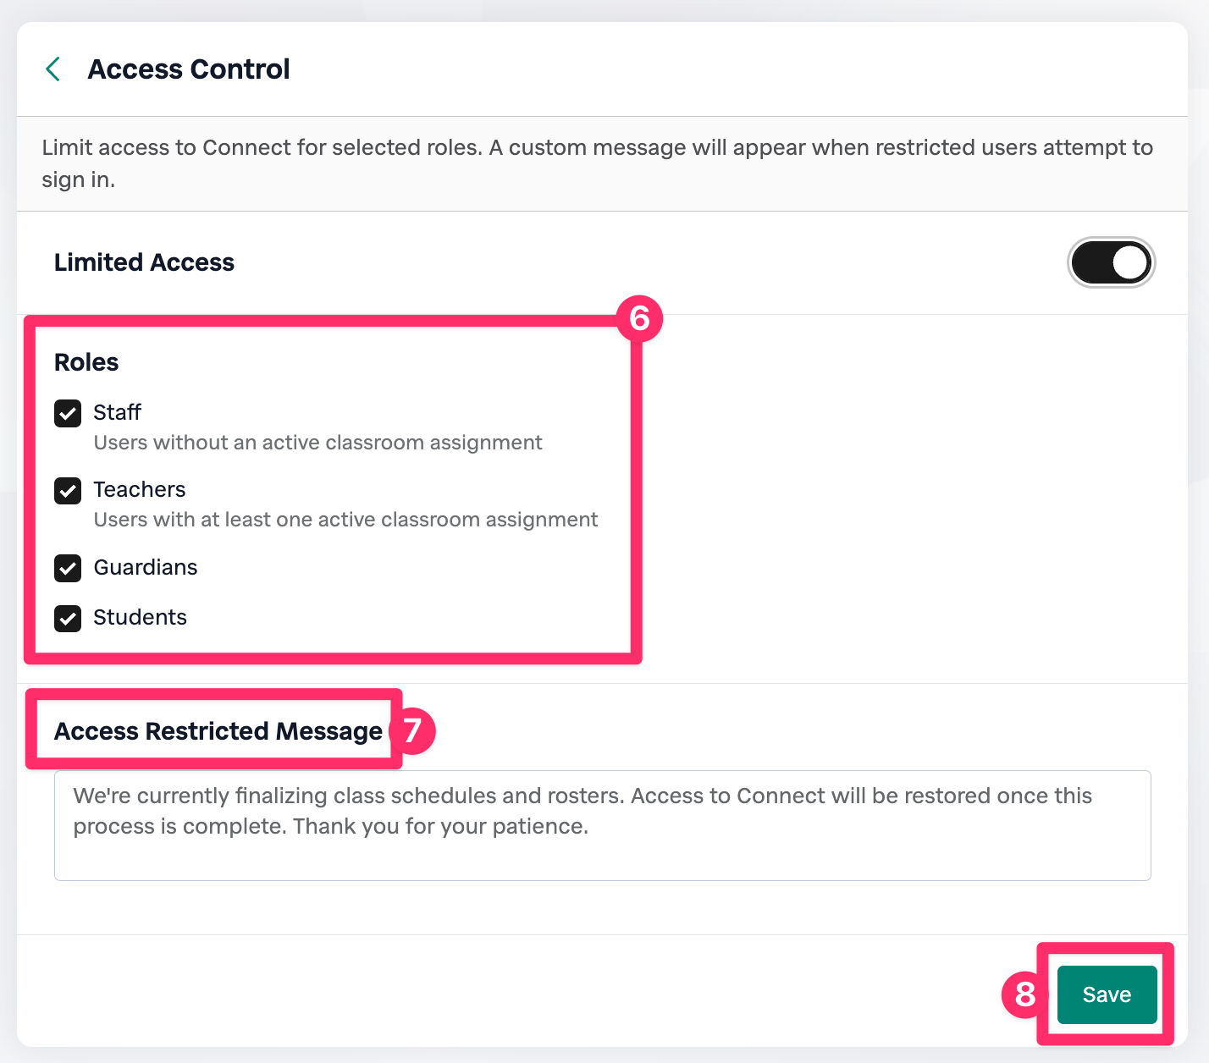Click the Staff role label
The width and height of the screenshot is (1209, 1063).
pyautogui.click(x=117, y=412)
